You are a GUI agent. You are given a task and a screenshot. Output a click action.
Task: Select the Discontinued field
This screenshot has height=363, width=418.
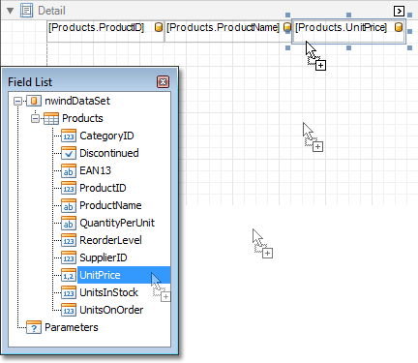coord(109,153)
